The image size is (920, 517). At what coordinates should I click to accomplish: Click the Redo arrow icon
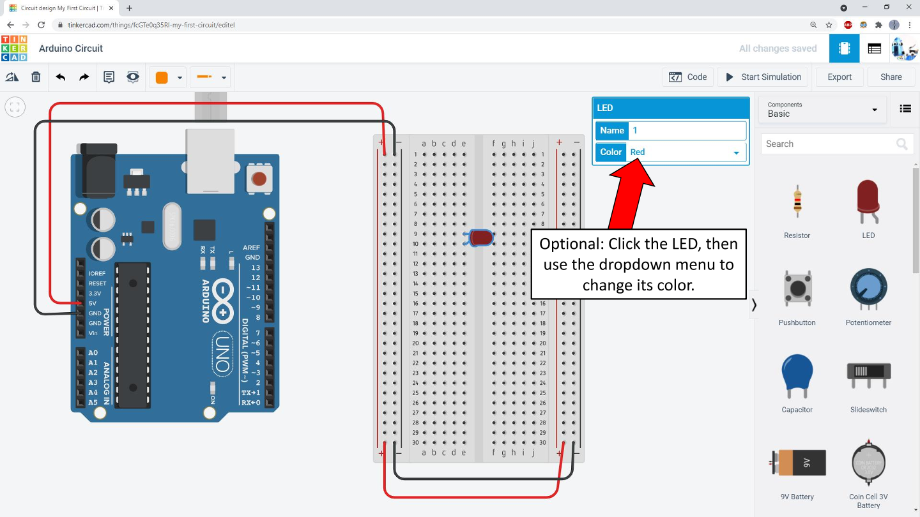[x=83, y=77]
